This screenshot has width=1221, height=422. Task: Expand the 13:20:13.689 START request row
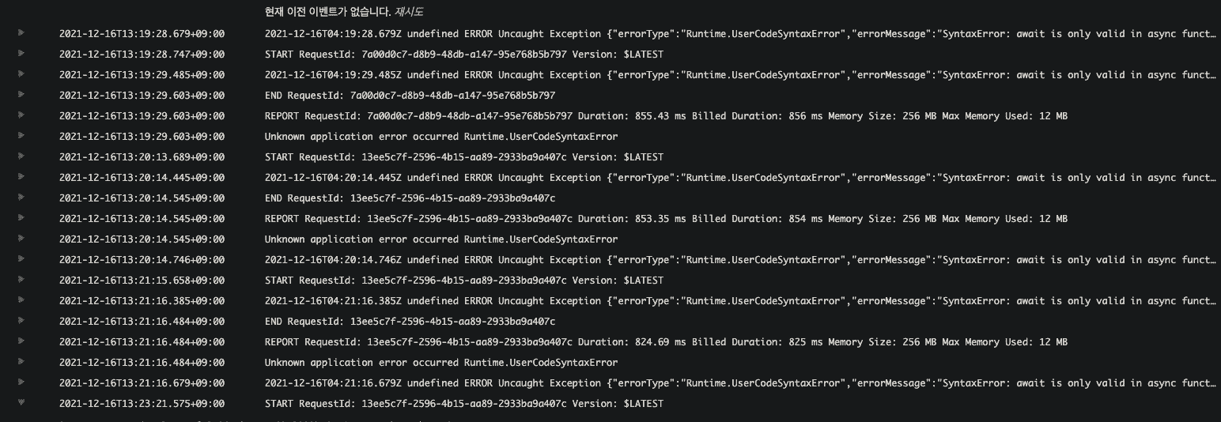tap(21, 156)
